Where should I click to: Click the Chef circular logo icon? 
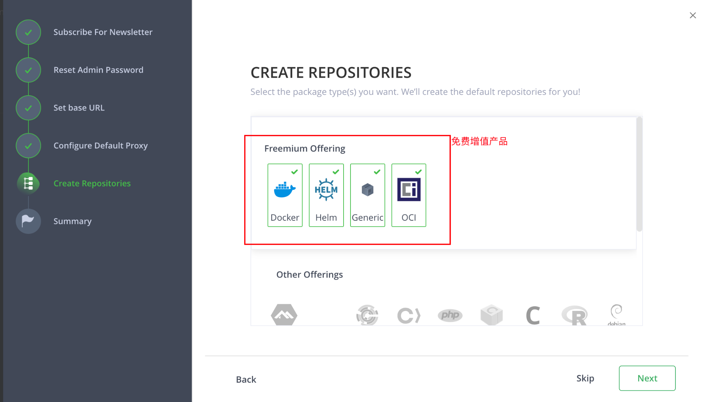[367, 315]
